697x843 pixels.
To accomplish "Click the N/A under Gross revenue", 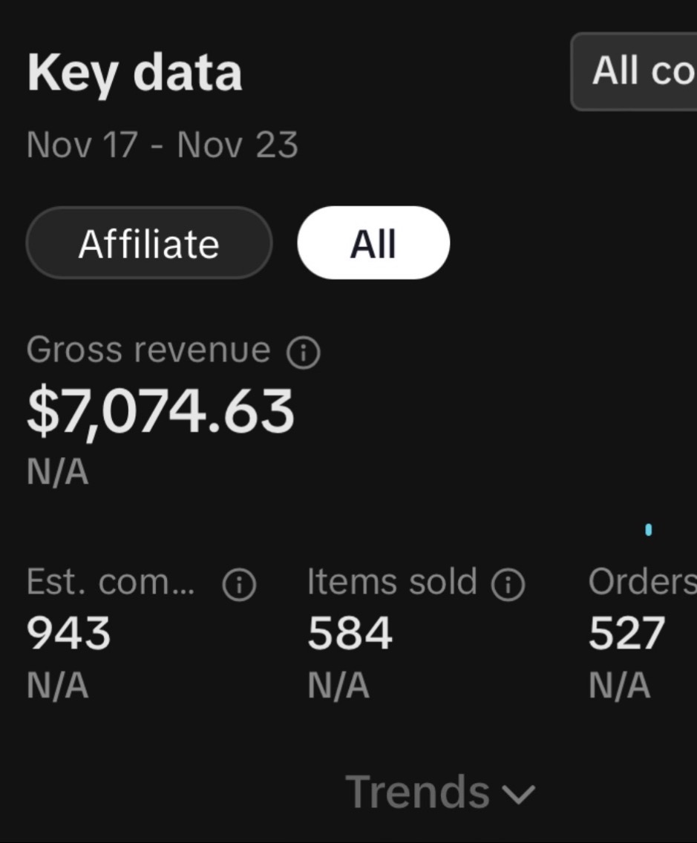I will 58,473.
